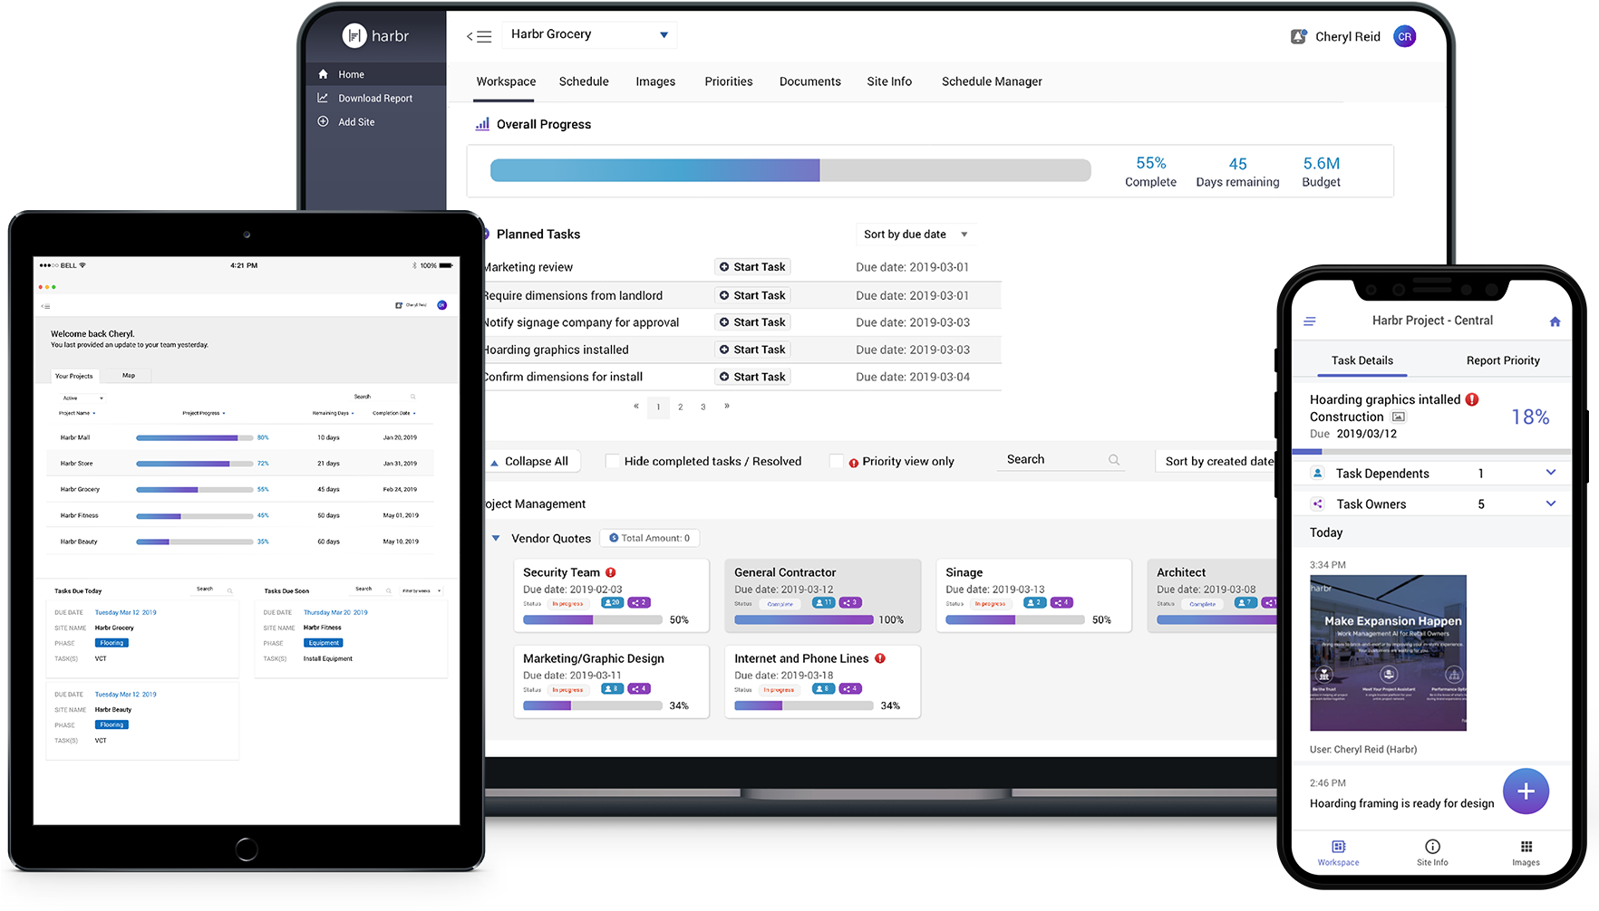Switch to the Schedule tab
1599x911 pixels.
[x=584, y=82]
